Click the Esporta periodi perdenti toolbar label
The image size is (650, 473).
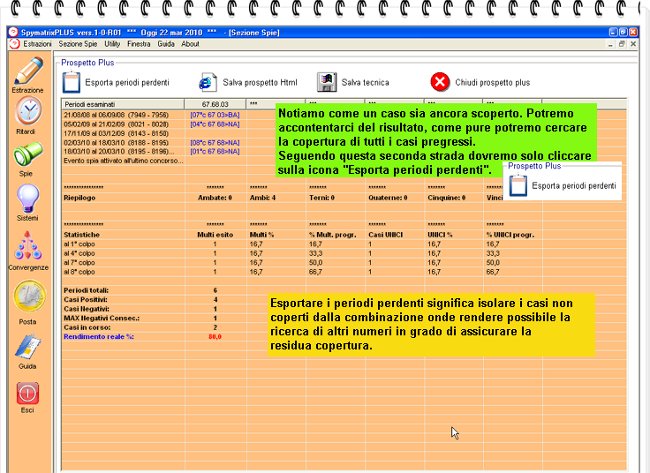(127, 82)
